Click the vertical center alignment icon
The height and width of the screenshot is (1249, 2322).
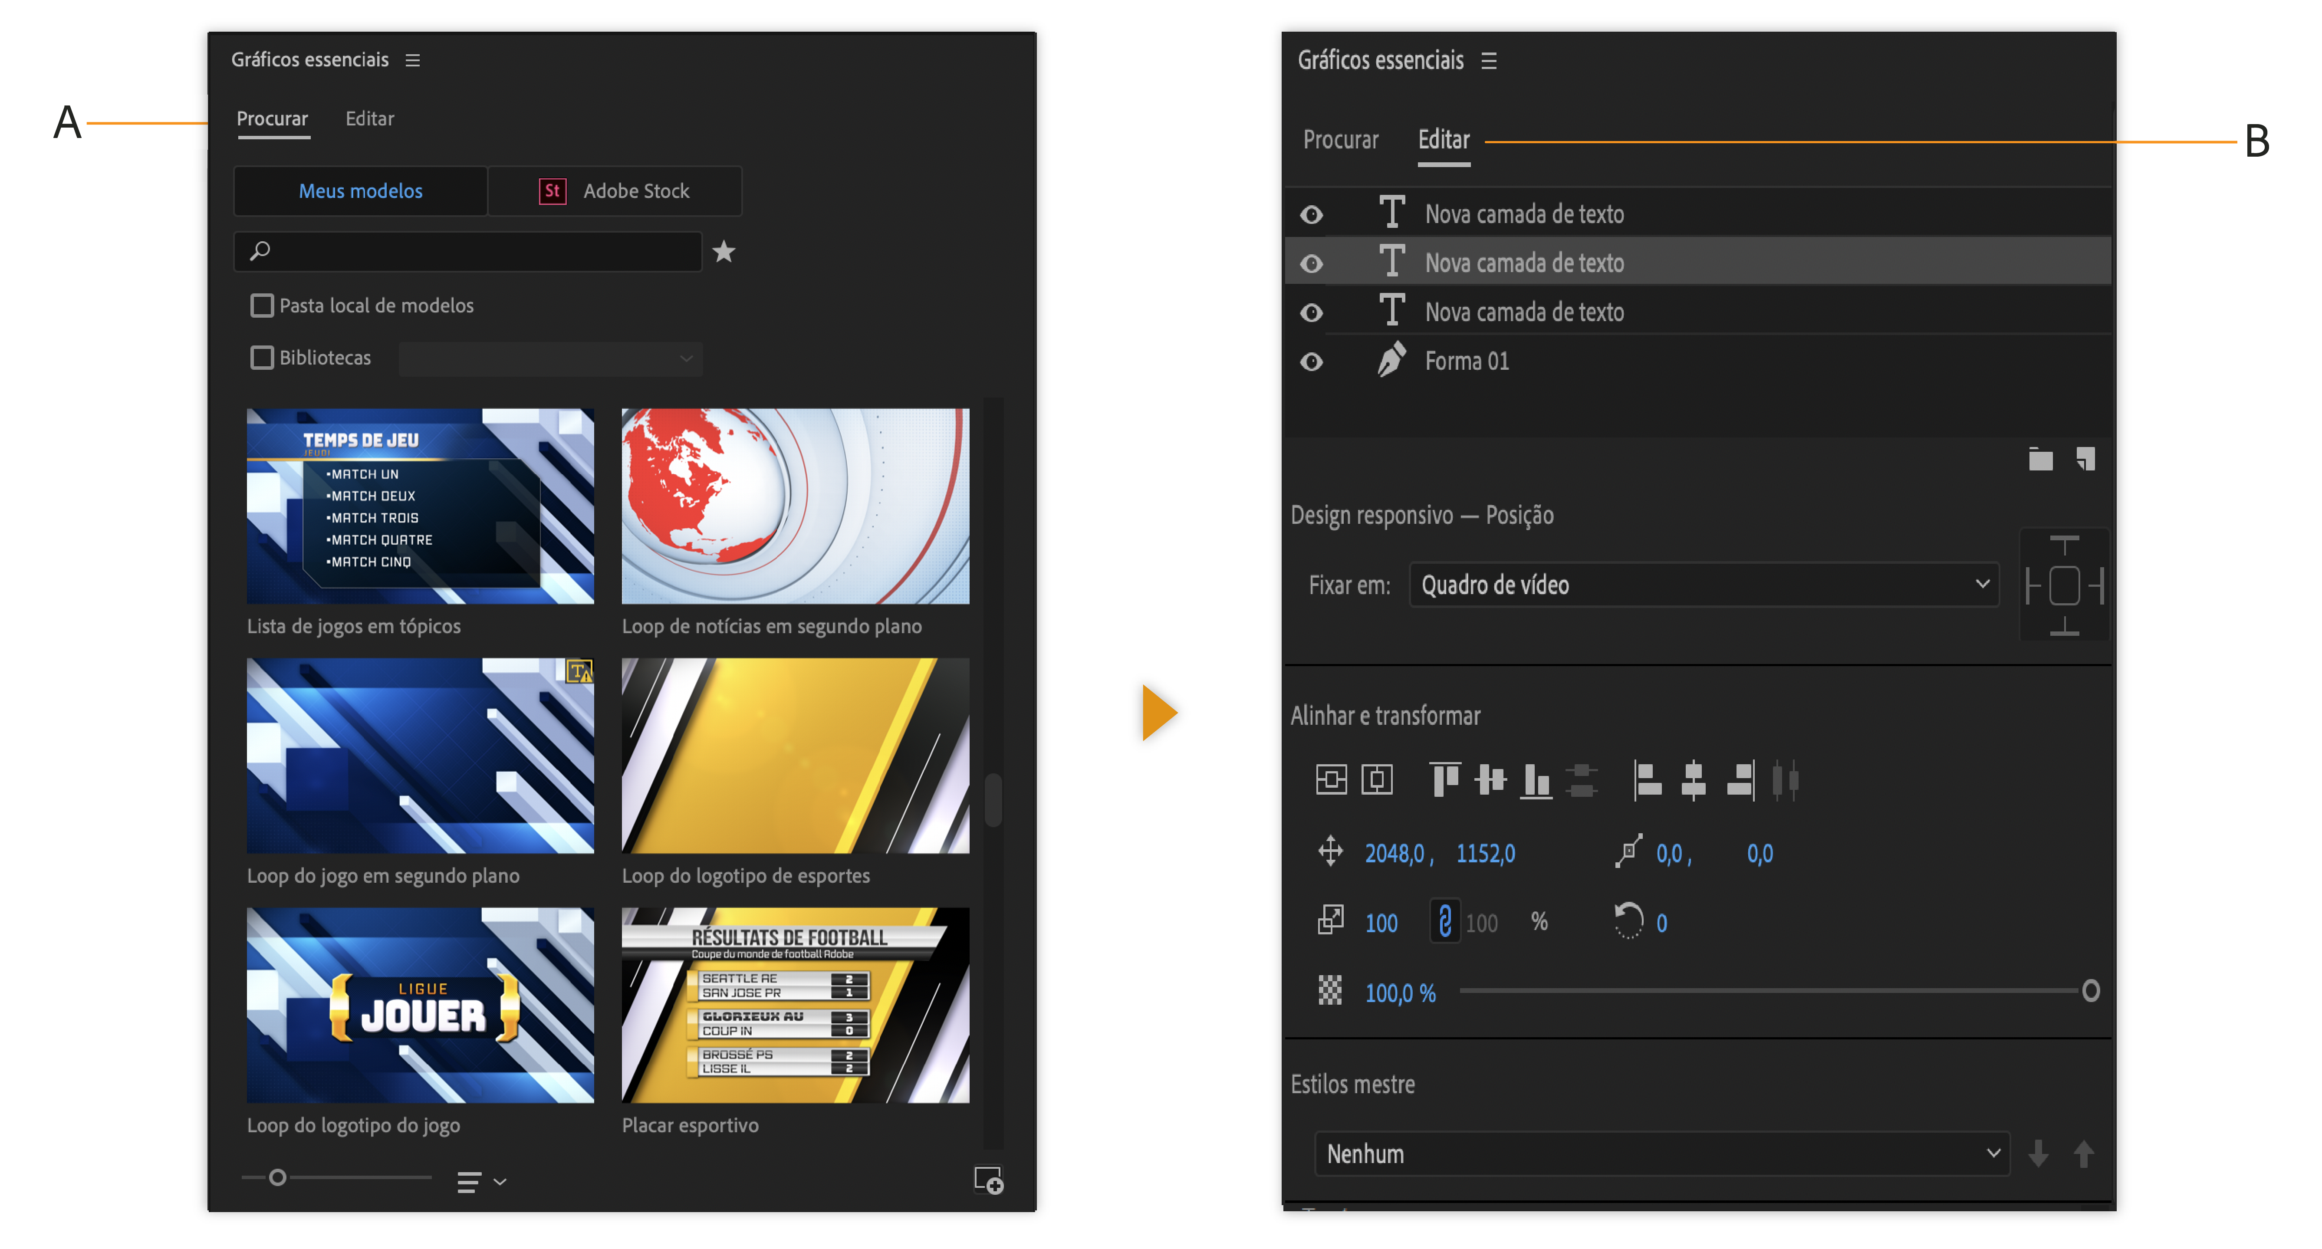pyautogui.click(x=1490, y=779)
